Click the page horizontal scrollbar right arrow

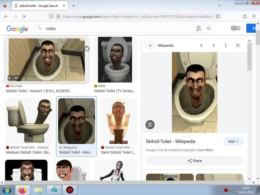[x=254, y=183]
